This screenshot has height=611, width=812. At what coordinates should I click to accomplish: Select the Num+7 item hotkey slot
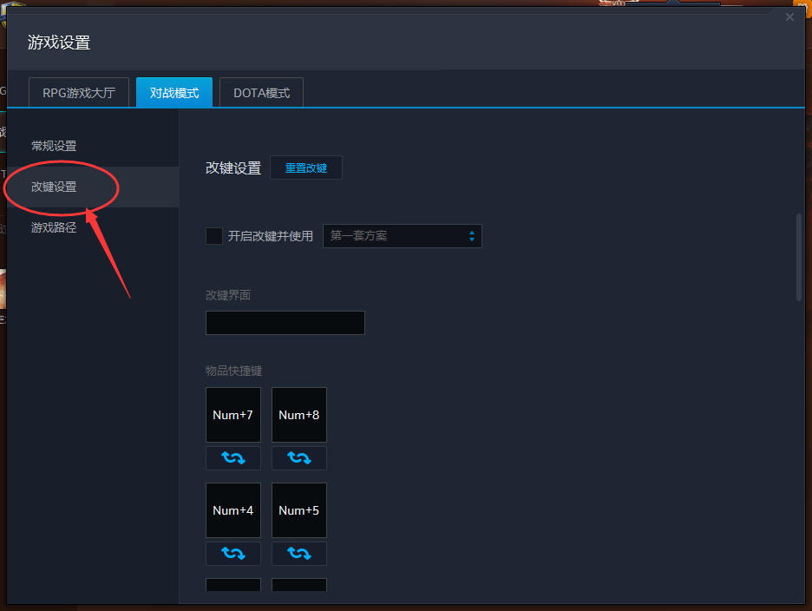tap(233, 415)
